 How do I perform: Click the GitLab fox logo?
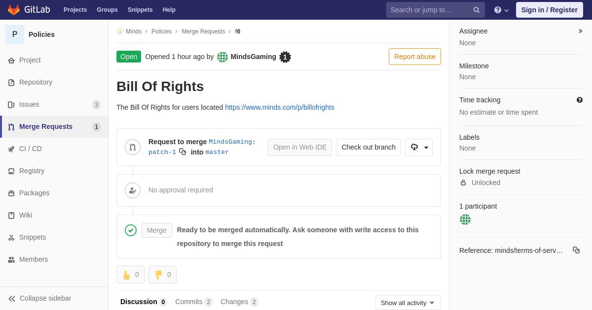(14, 10)
